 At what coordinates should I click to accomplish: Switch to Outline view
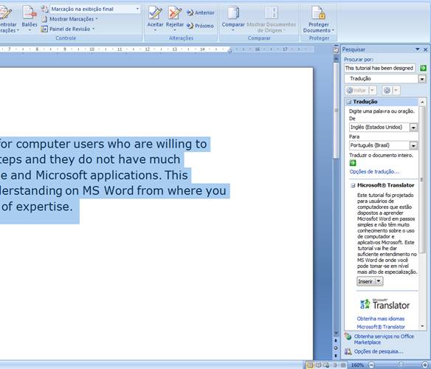pyautogui.click(x=334, y=365)
